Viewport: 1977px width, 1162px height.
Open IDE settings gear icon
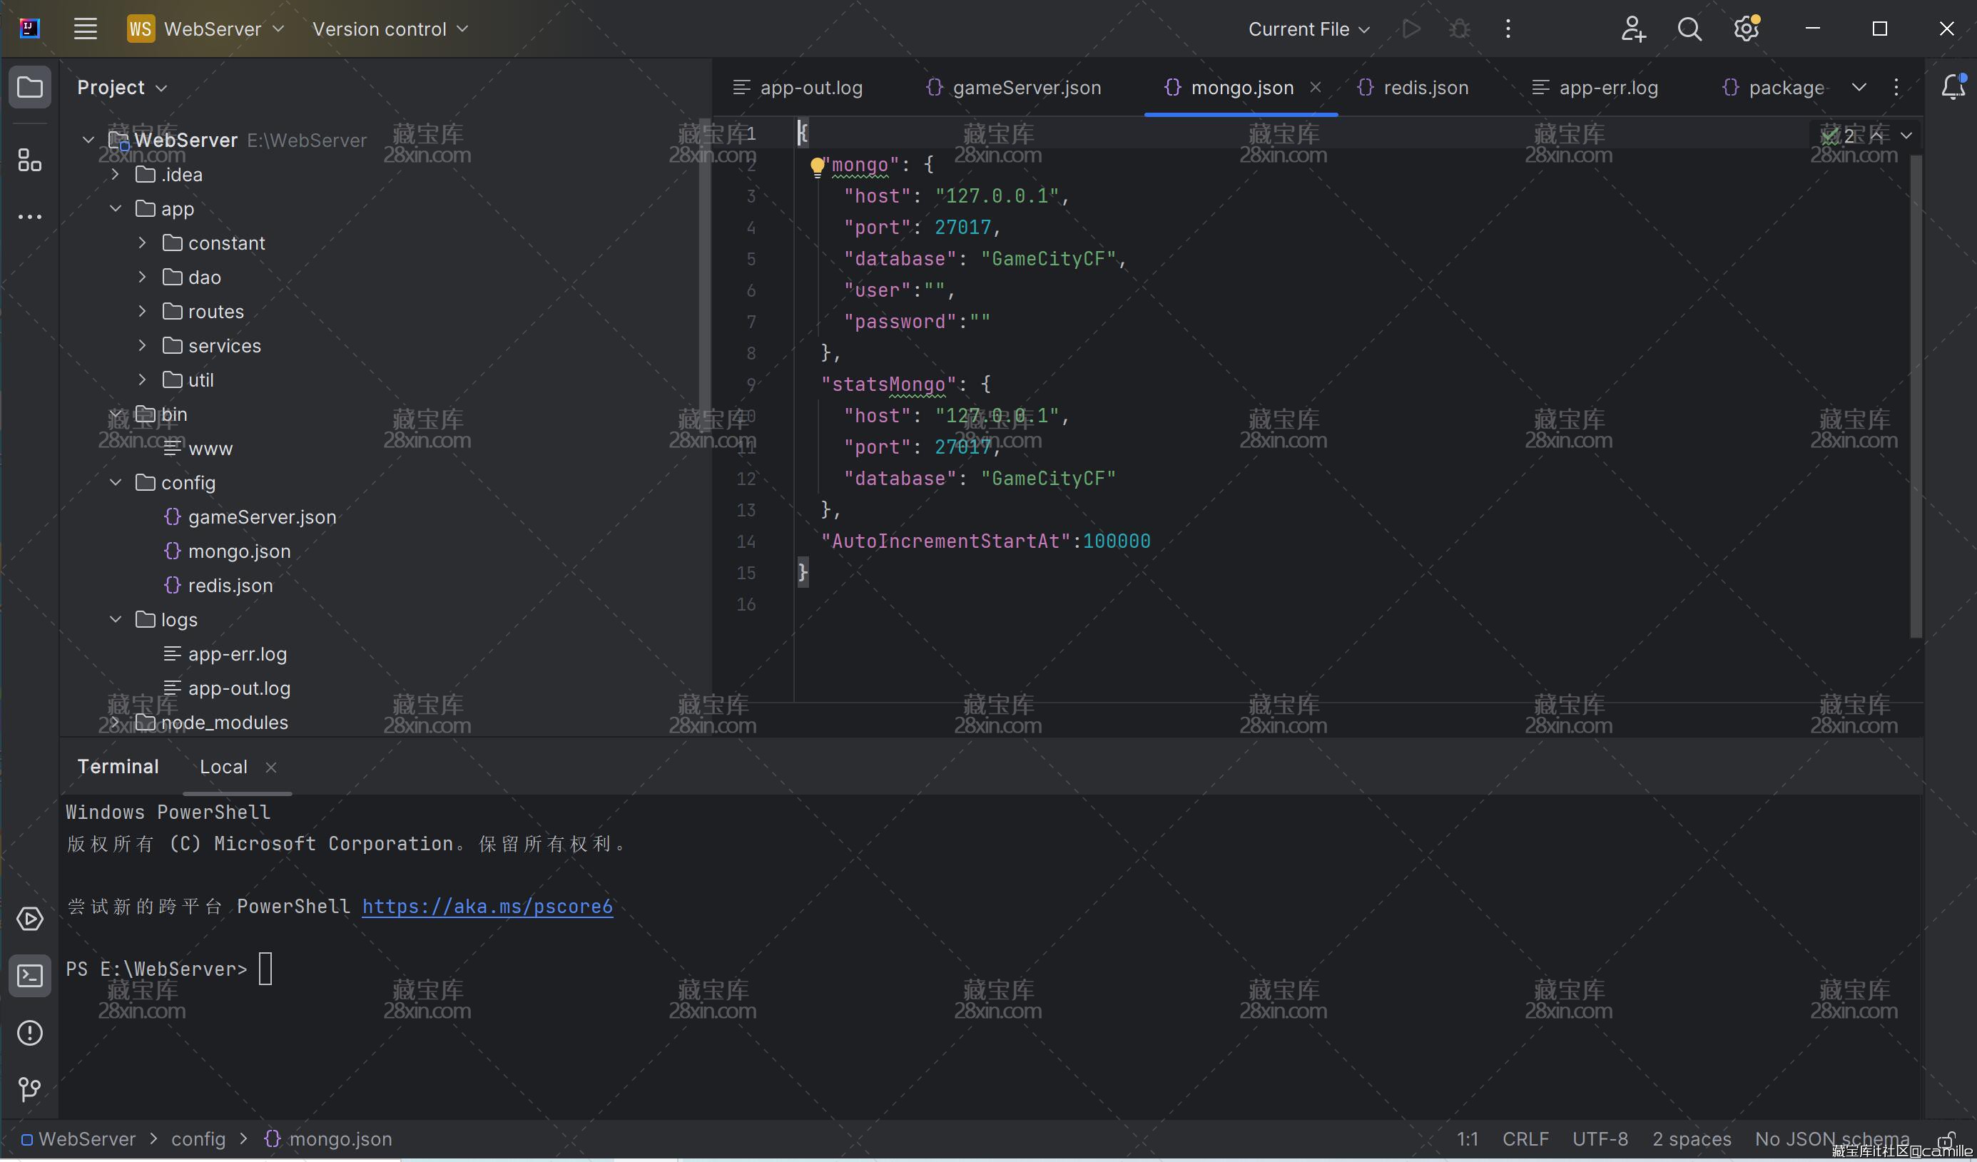[1746, 29]
